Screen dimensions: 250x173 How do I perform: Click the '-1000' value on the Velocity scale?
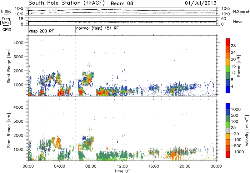pyautogui.click(x=237, y=152)
